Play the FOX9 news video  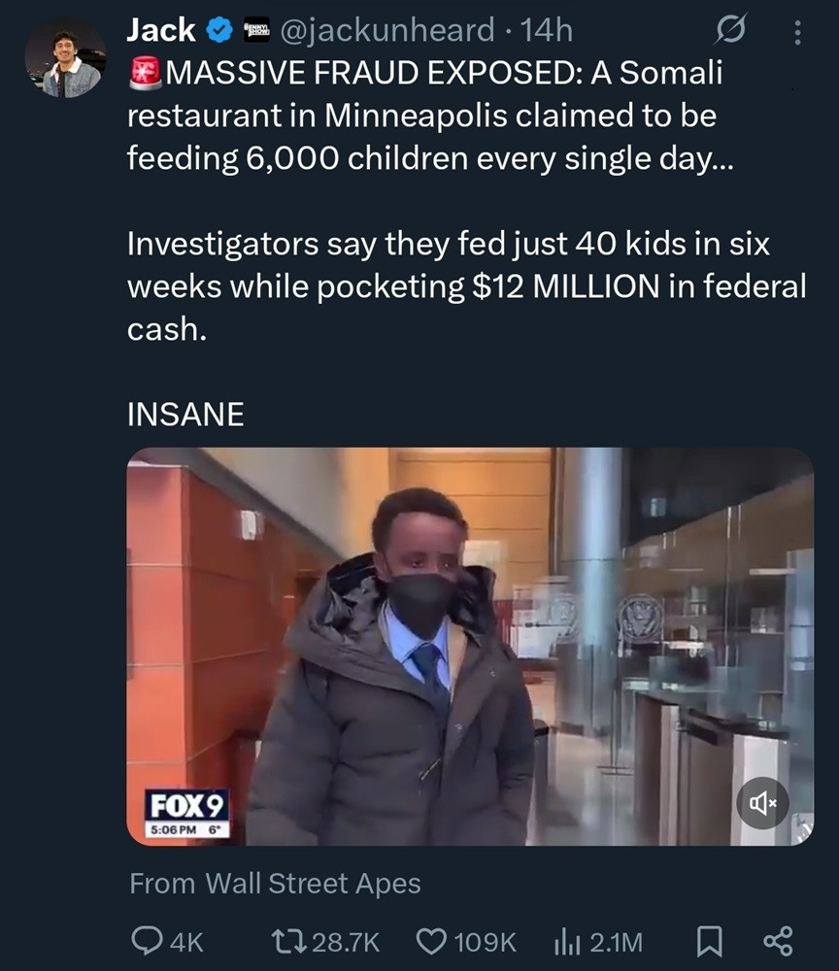470,646
